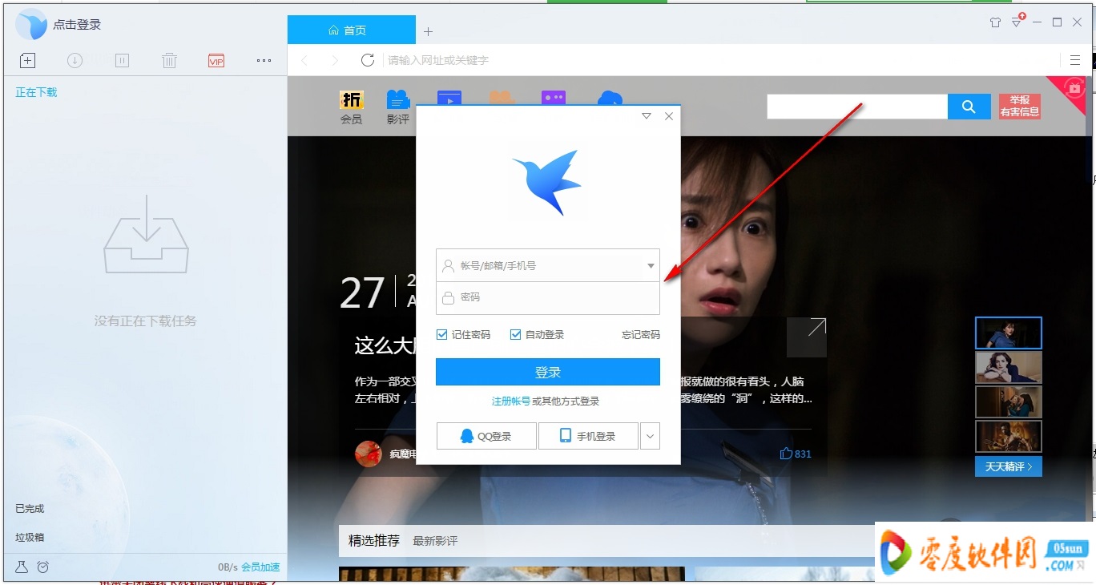This screenshot has height=585, width=1096.
Task: Switch to the 精选推荐 tab
Action: point(374,541)
